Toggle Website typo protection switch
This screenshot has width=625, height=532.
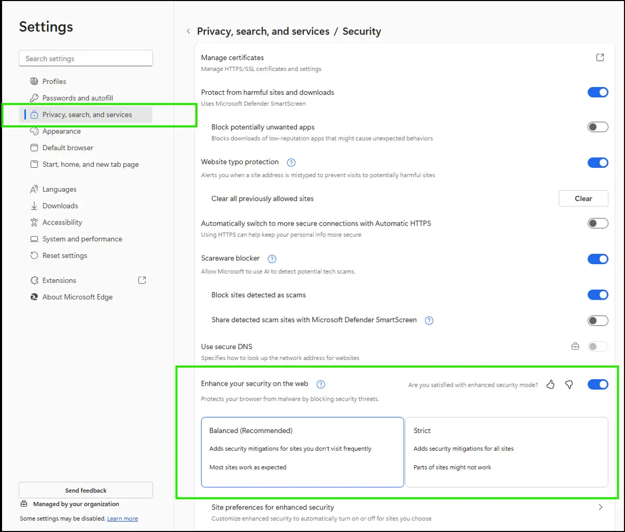point(598,163)
